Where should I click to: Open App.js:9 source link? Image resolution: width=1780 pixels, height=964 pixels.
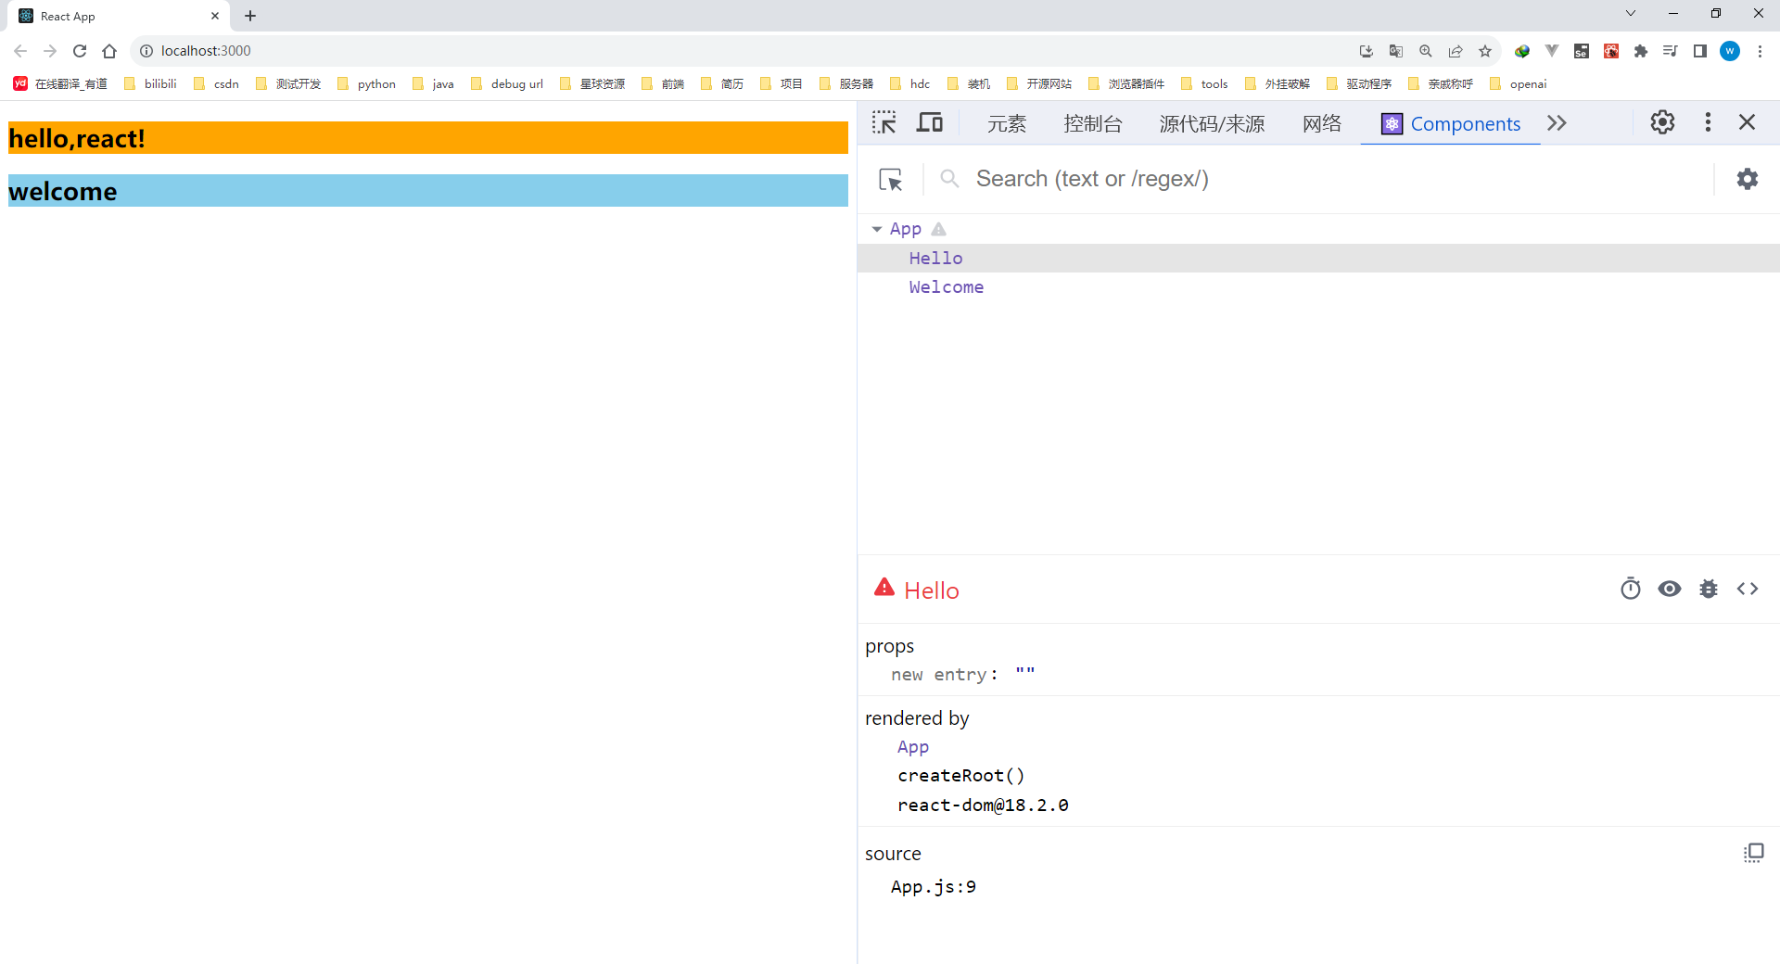click(x=933, y=886)
